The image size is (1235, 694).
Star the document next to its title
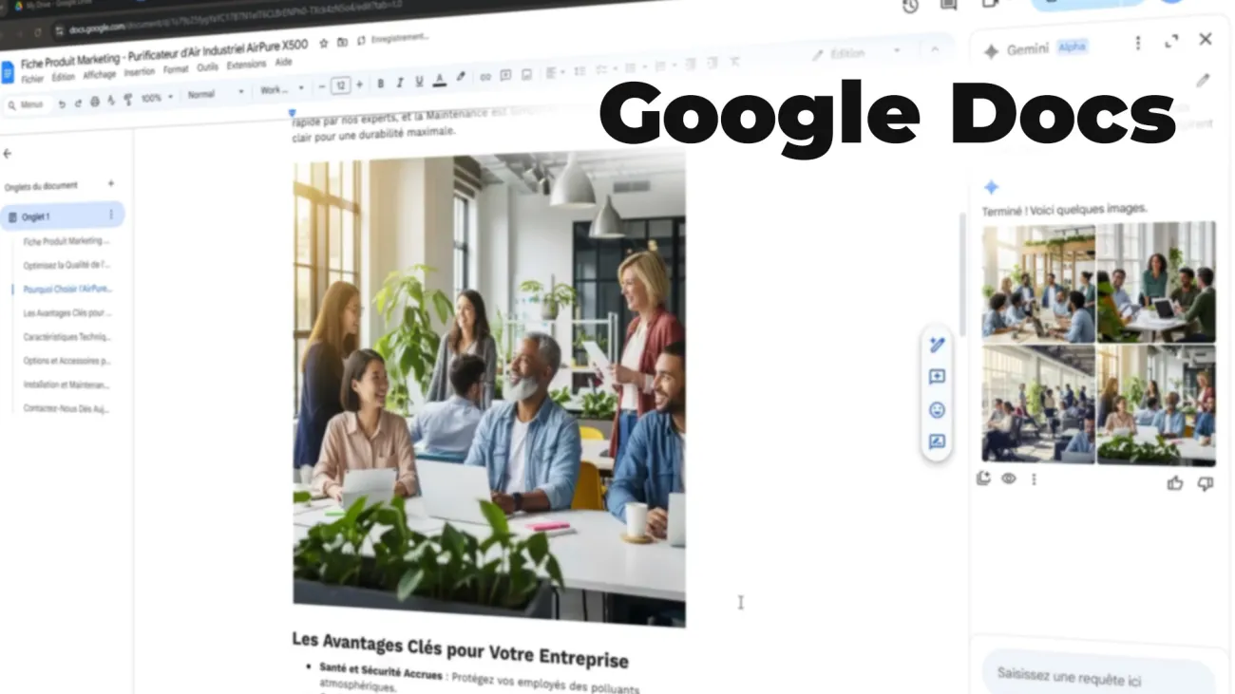(324, 44)
